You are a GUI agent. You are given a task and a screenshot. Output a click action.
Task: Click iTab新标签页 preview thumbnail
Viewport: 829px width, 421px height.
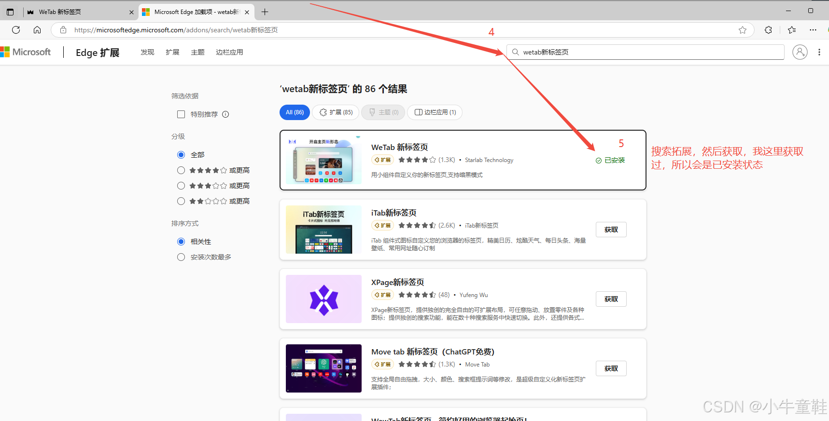click(323, 230)
